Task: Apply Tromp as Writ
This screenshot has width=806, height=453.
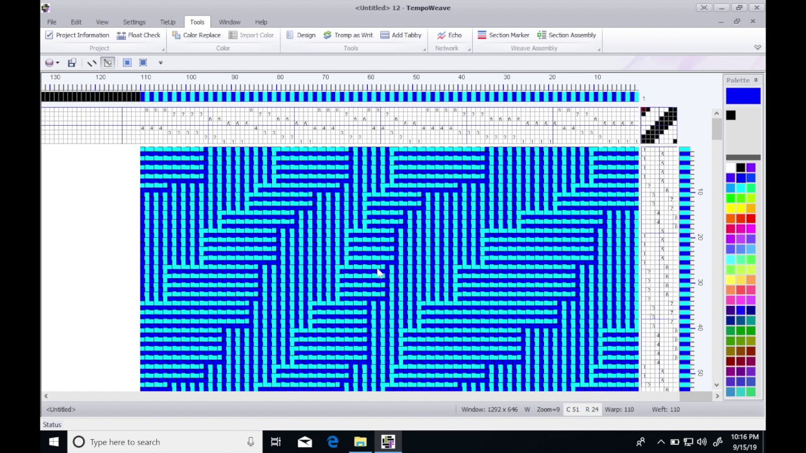Action: (348, 35)
